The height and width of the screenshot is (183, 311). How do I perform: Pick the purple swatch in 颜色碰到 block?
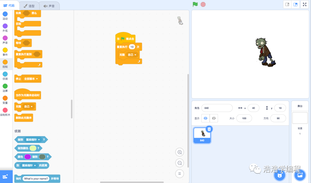coord(28,157)
